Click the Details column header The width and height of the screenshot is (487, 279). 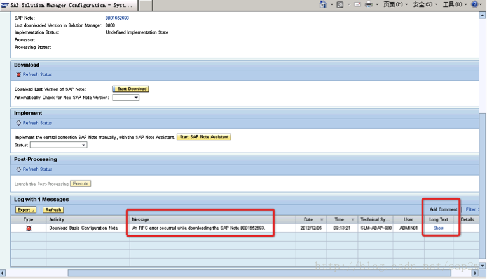tap(467, 219)
